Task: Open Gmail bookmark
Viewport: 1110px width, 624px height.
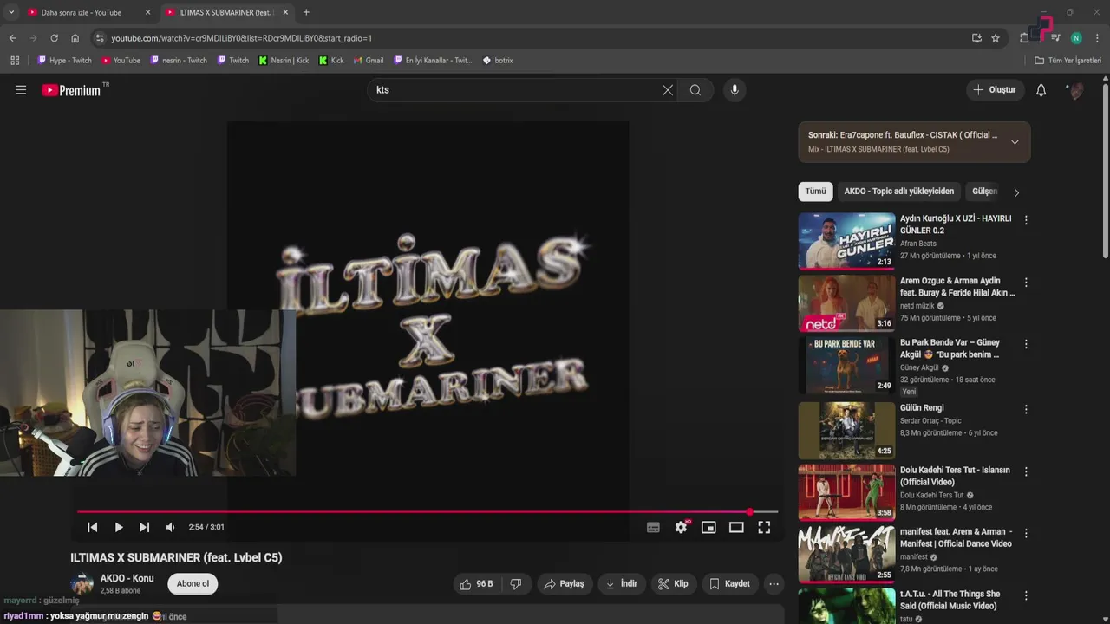Action: click(369, 61)
